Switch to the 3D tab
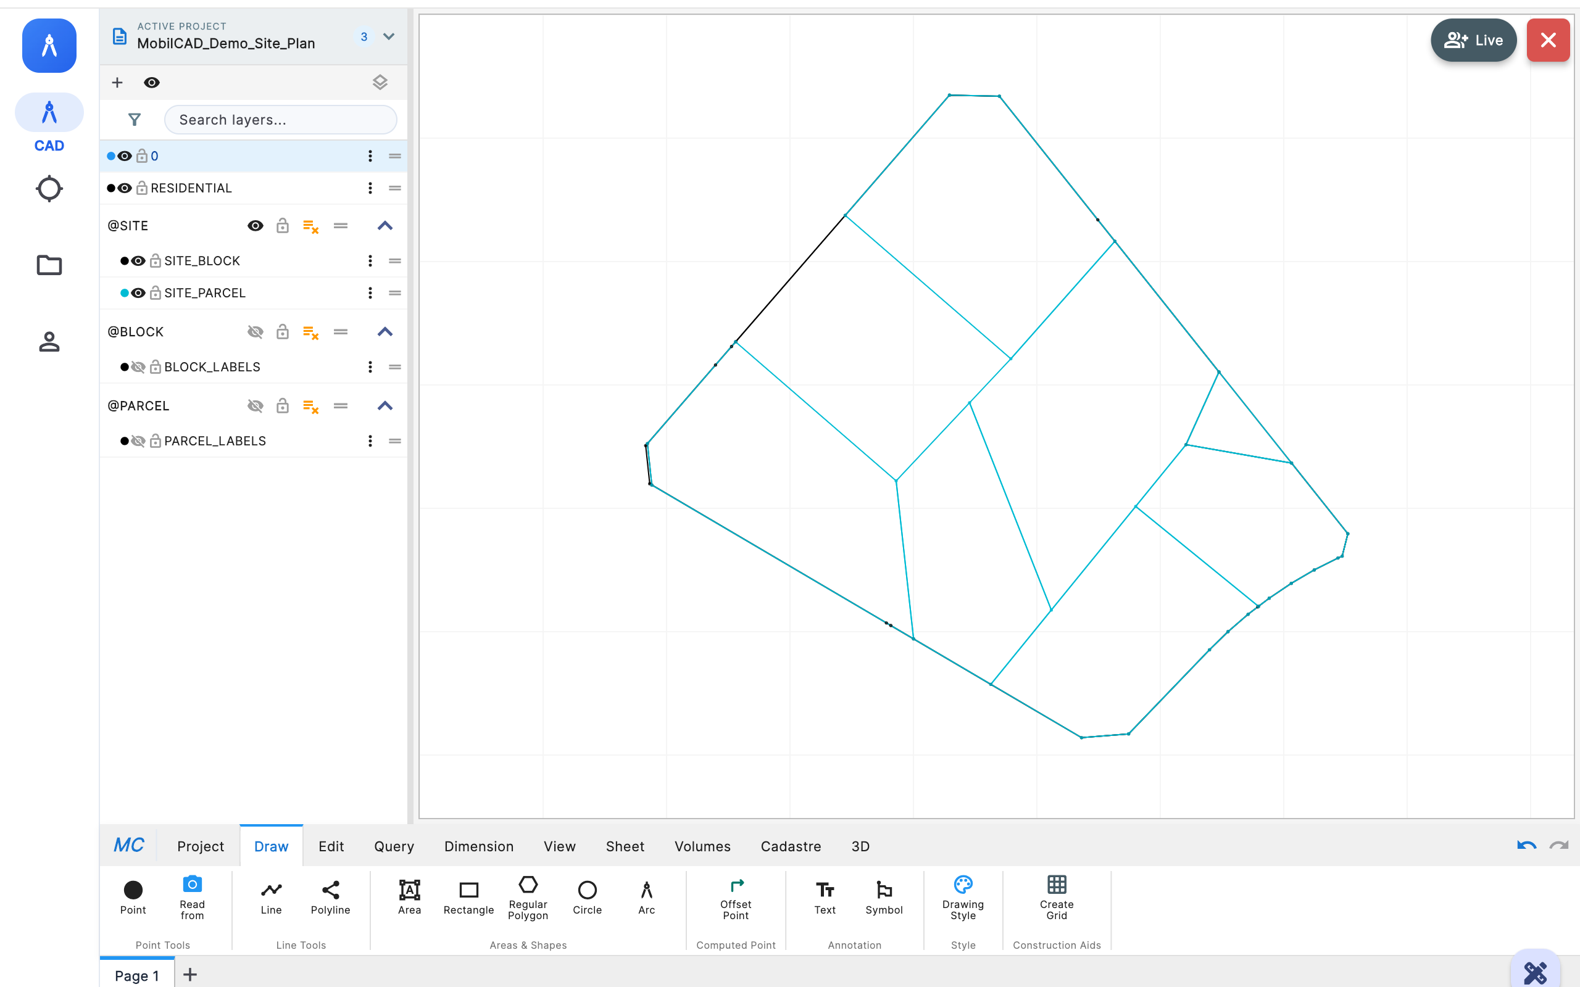Screen dimensions: 1580x987 860,846
